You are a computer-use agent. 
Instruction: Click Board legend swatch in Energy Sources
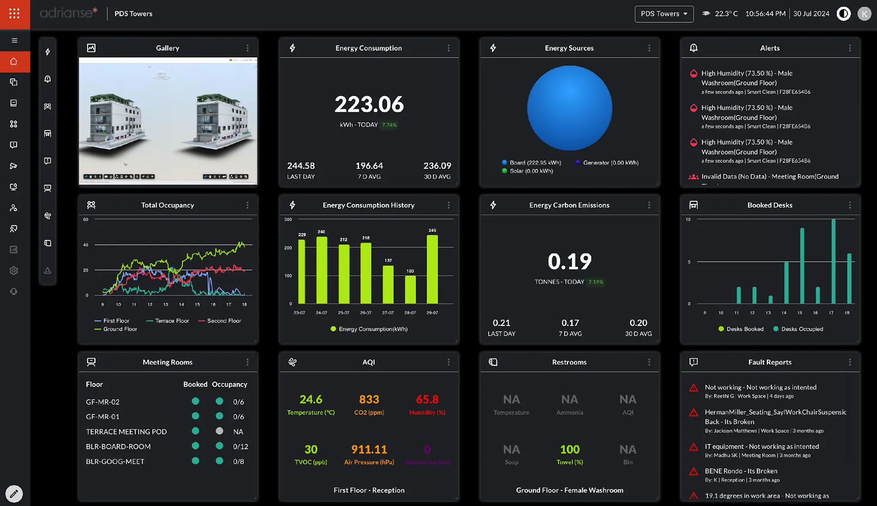coord(504,162)
